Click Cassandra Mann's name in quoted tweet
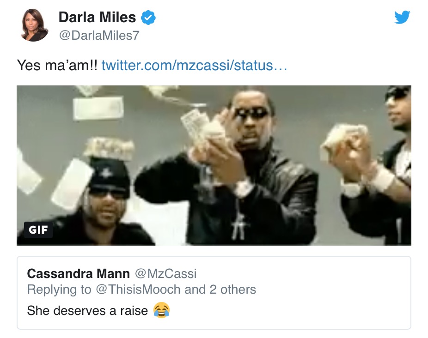428x338 pixels. point(78,273)
